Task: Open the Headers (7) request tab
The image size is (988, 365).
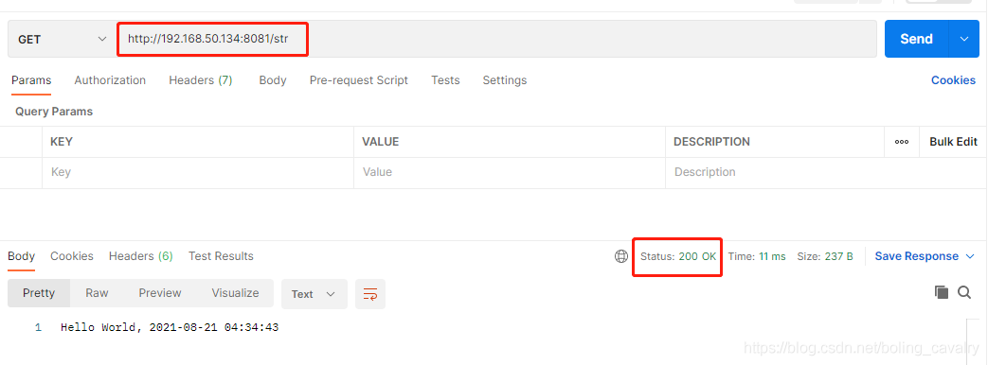Action: tap(201, 80)
